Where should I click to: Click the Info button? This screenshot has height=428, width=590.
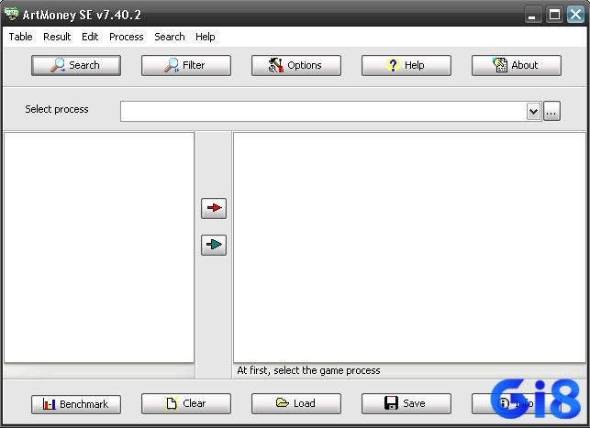[517, 403]
